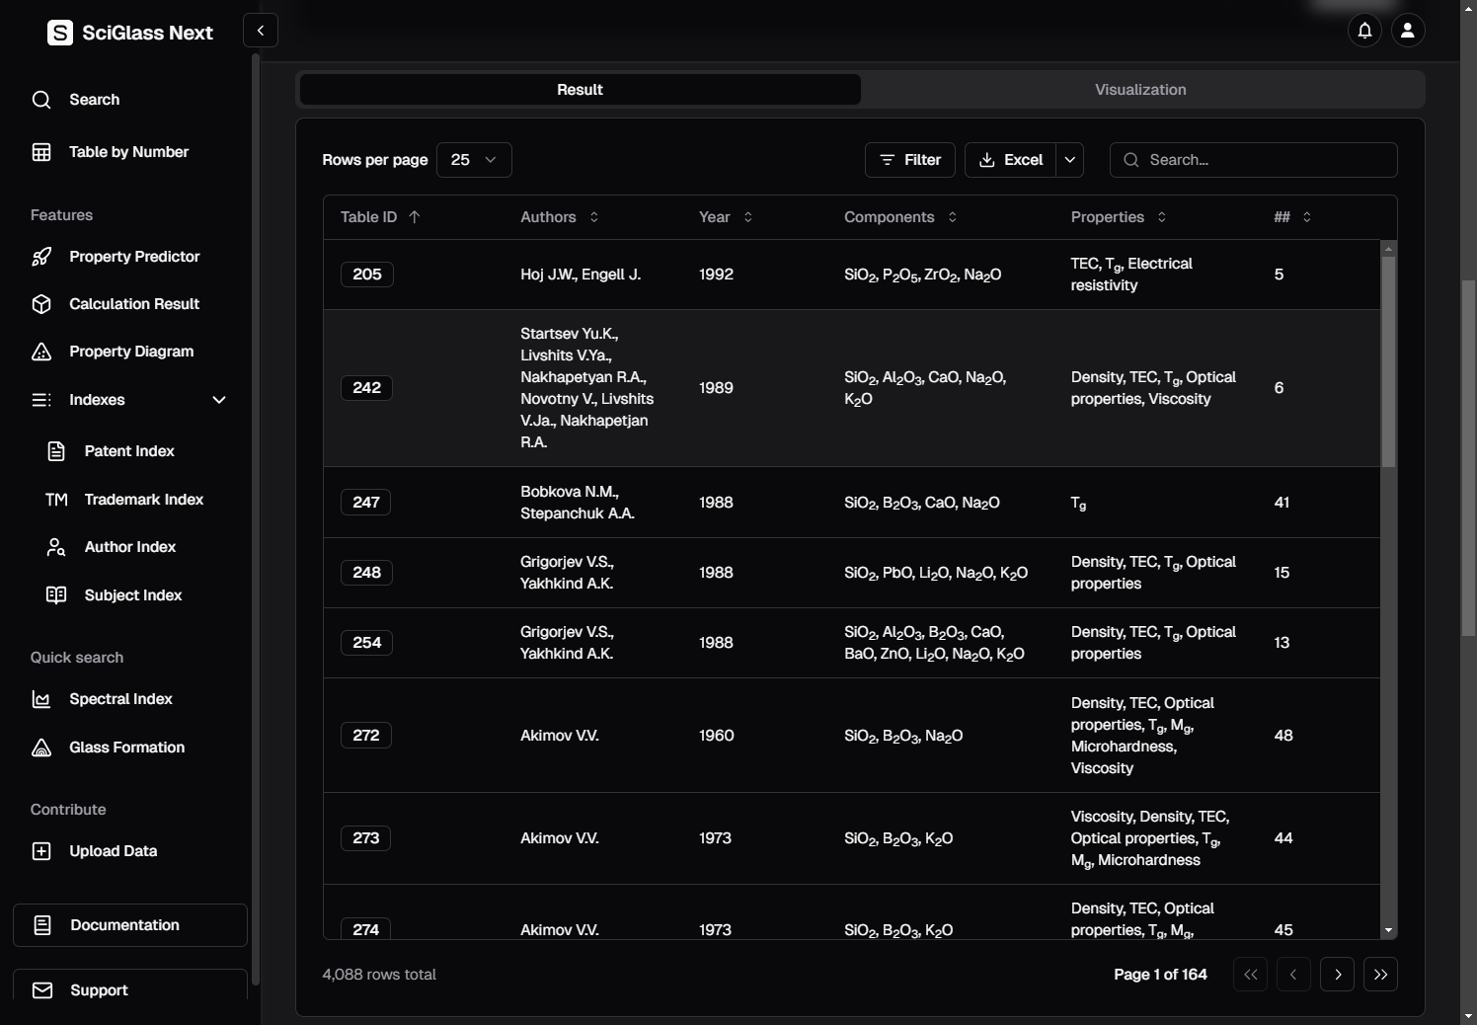
Task: Expand the Excel export options arrow
Action: click(x=1069, y=160)
